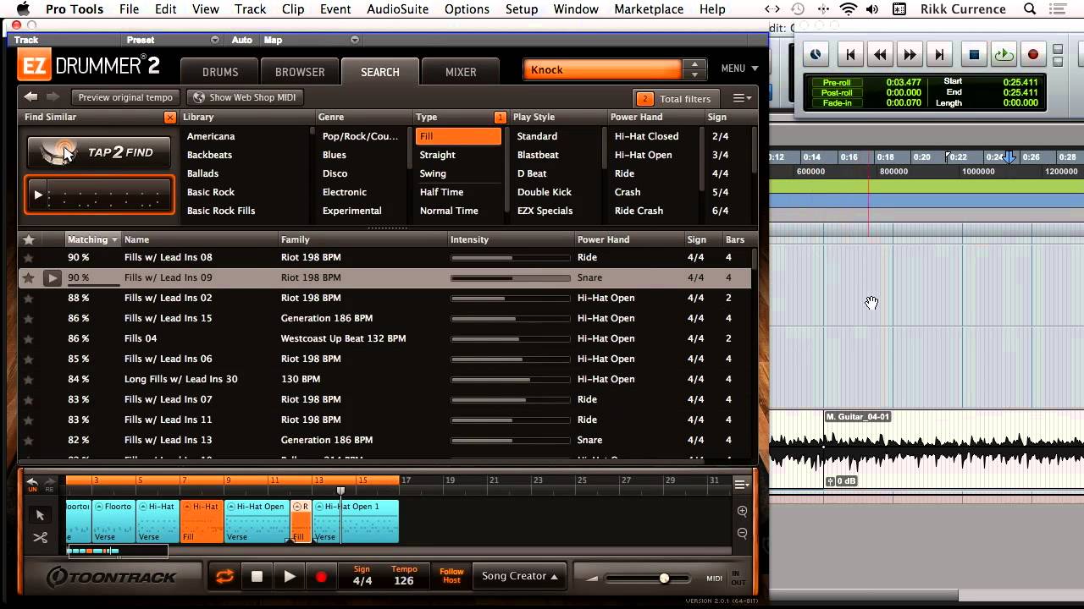Click Pro Tools loop play button
The image size is (1084, 609).
coord(1004,54)
